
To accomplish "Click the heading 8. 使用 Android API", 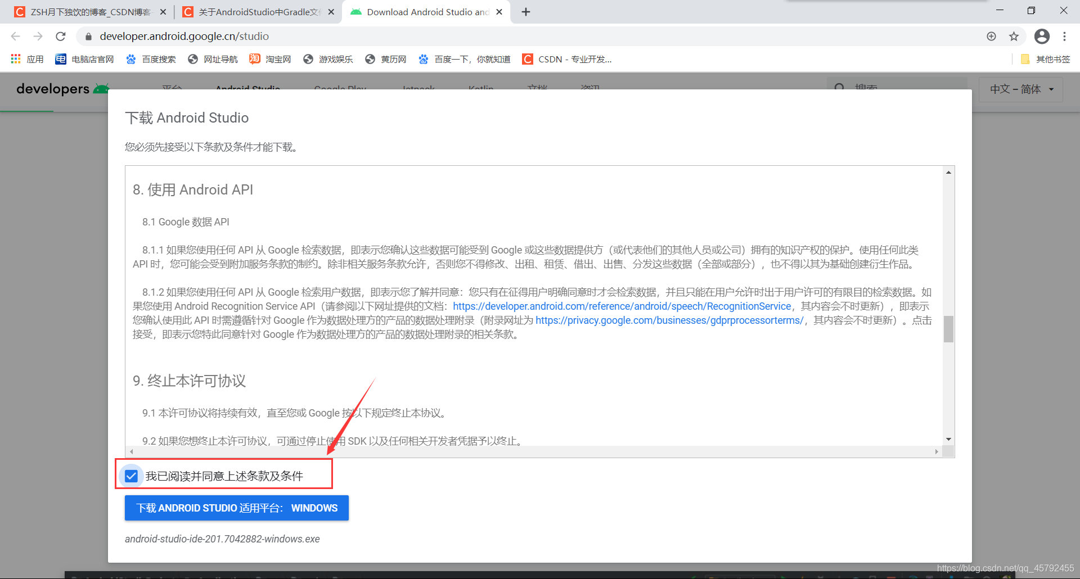I will click(x=193, y=190).
